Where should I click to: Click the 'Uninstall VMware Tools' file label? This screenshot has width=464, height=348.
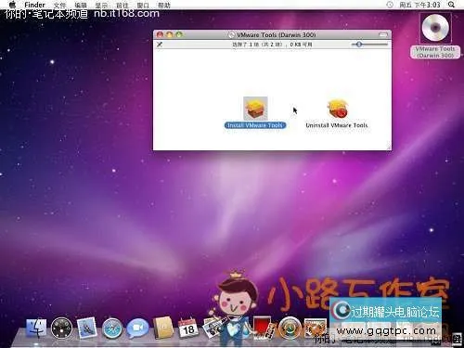[x=337, y=125]
